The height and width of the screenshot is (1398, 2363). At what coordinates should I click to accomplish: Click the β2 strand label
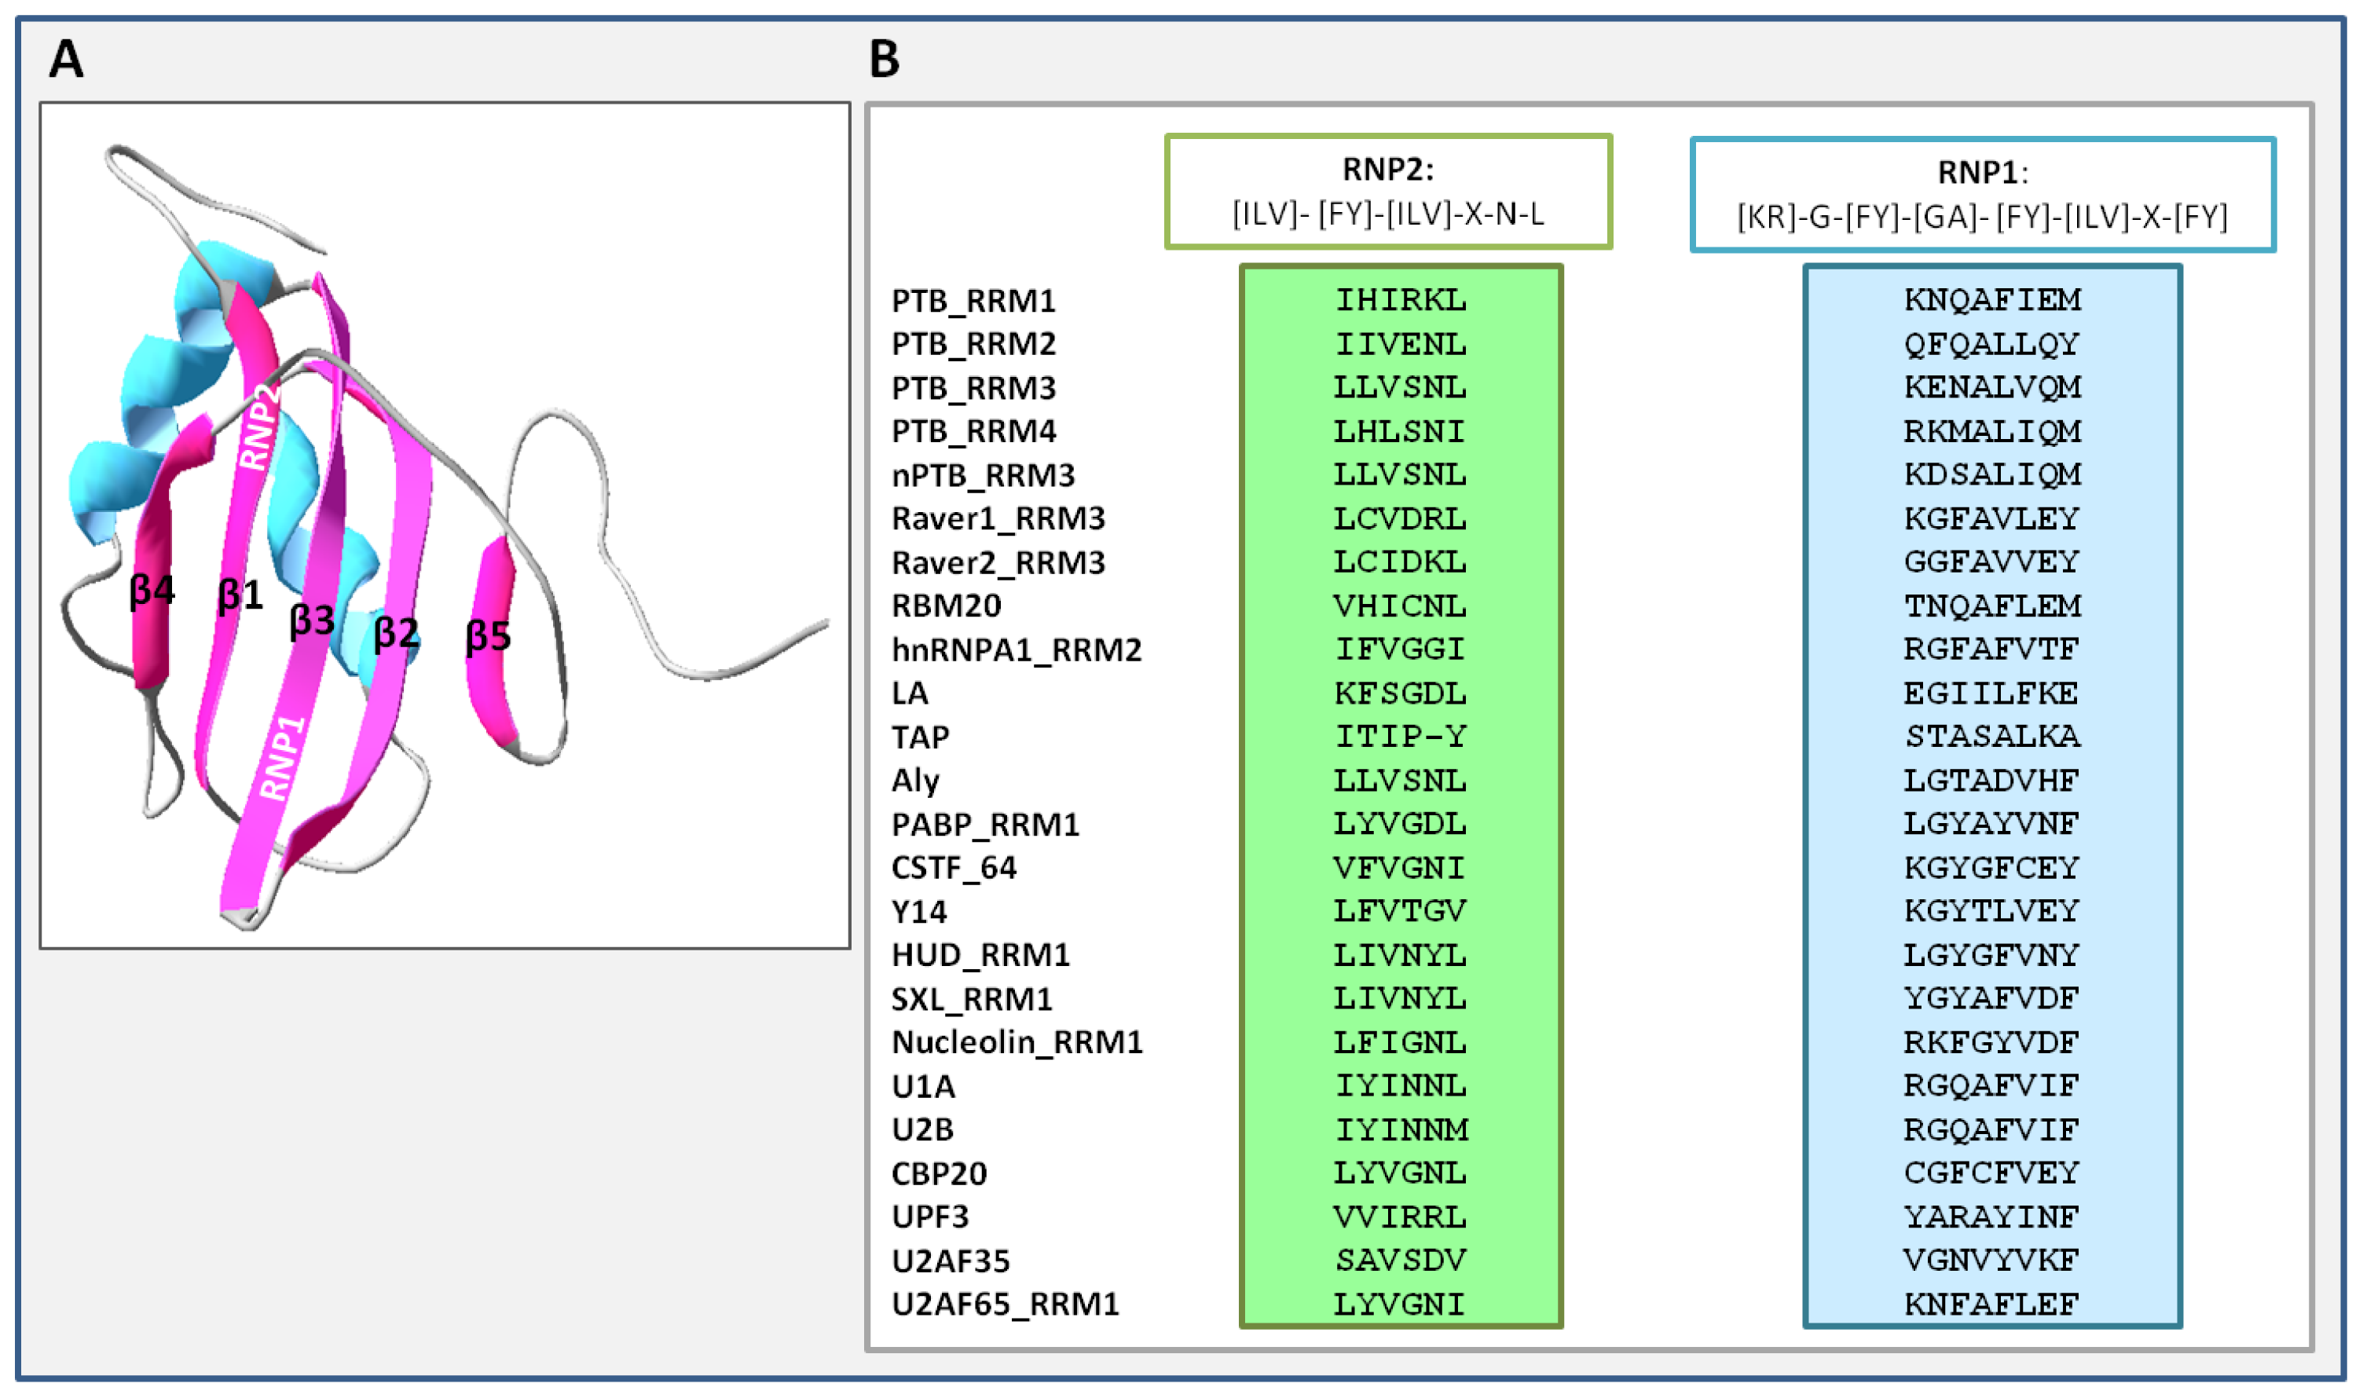396,632
